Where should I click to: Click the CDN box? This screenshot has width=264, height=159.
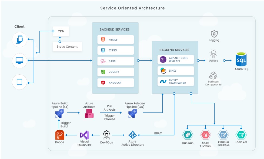(x=61, y=31)
